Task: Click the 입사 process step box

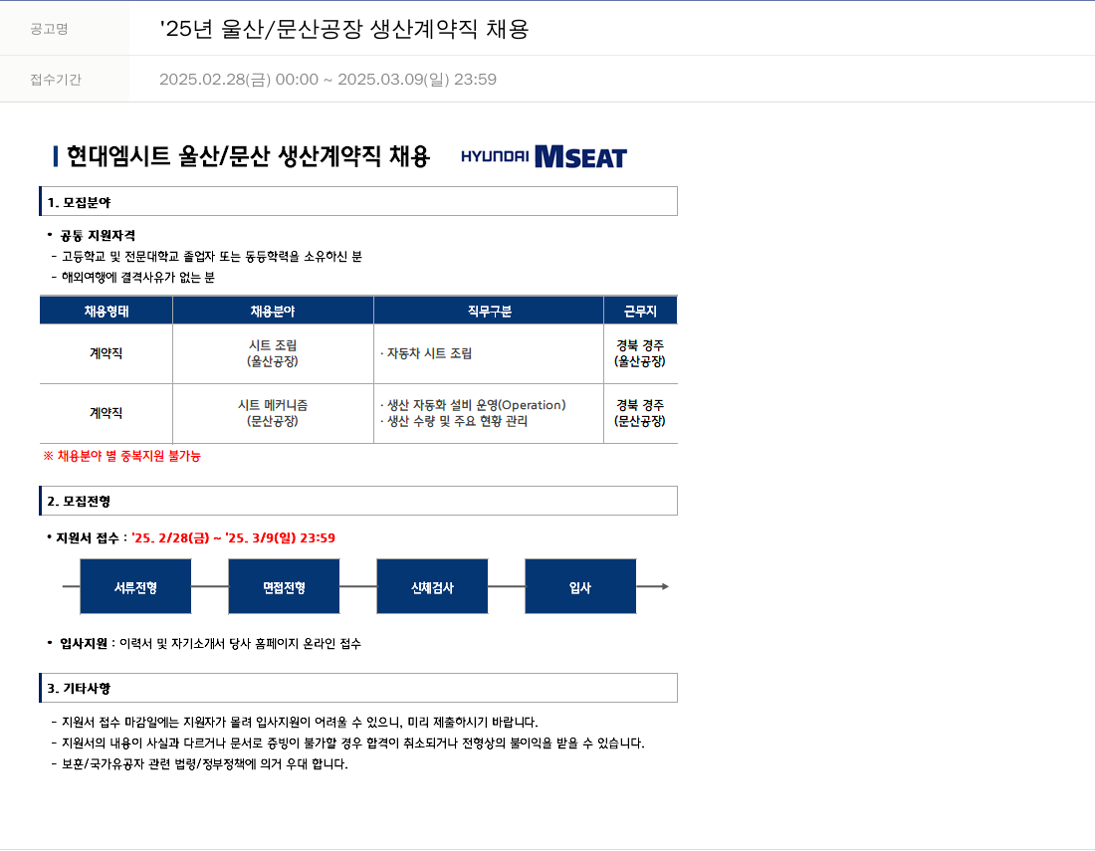Action: click(x=580, y=586)
